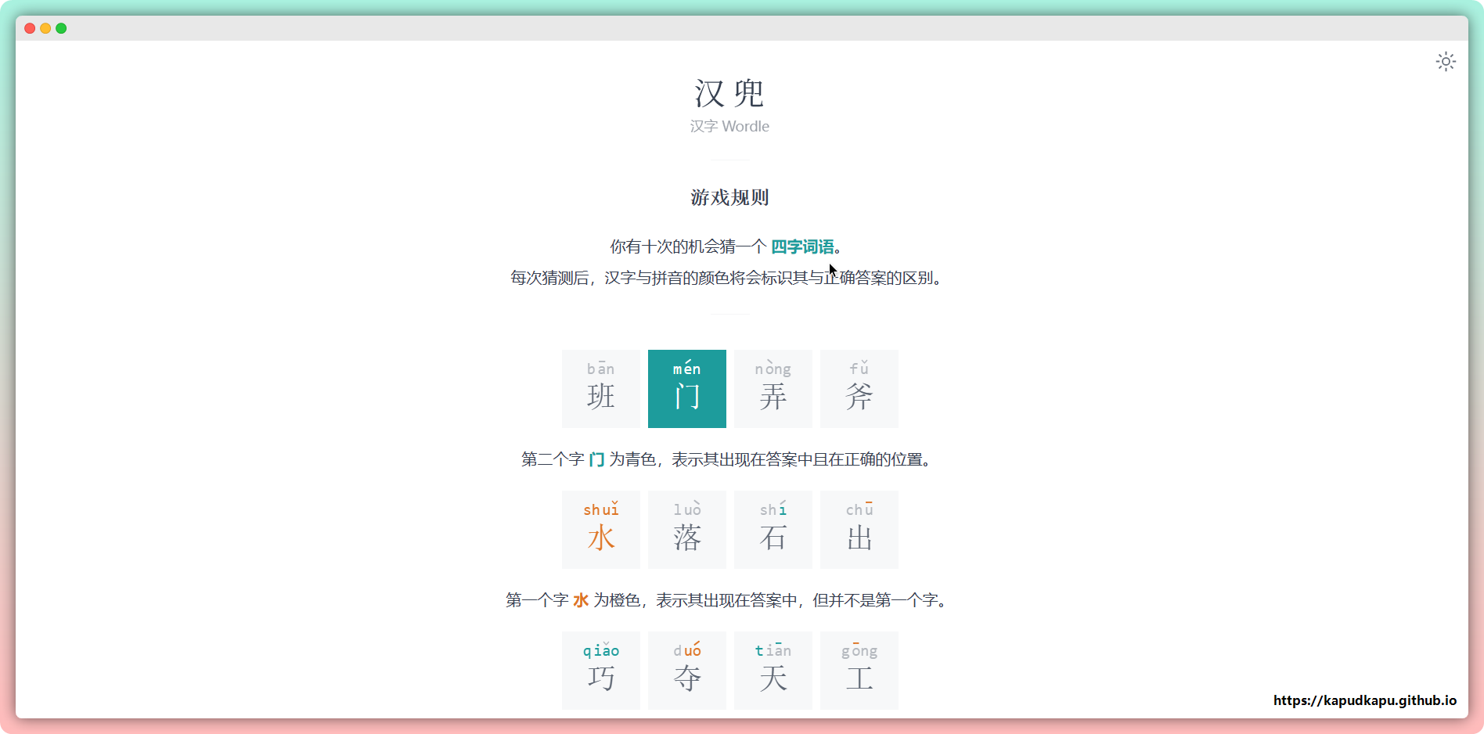Viewport: 1484px width, 734px height.
Task: Click the yellow minimize window button
Action: click(x=45, y=28)
